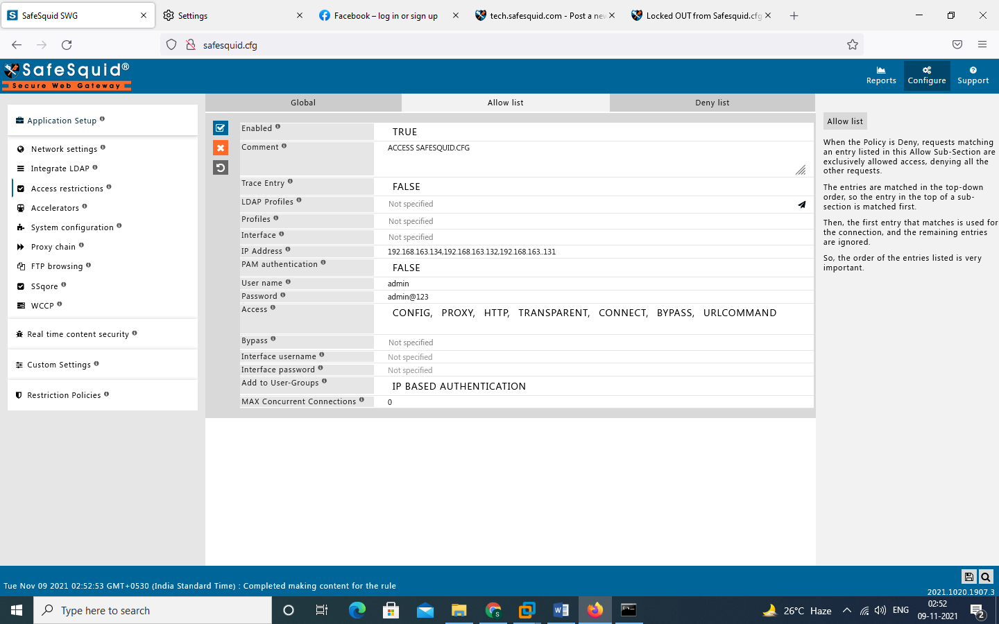Click the tracking protection shield icon
This screenshot has height=624, width=999.
(171, 45)
